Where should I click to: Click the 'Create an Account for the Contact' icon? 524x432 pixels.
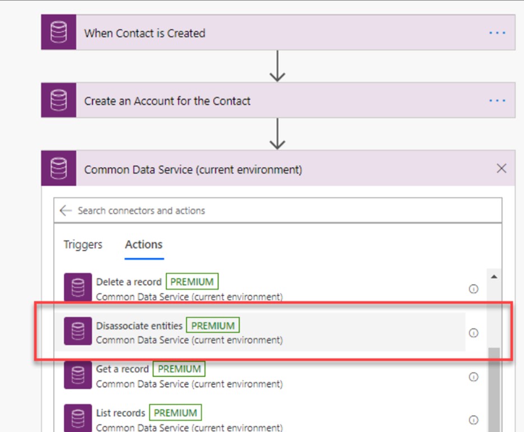tap(58, 100)
